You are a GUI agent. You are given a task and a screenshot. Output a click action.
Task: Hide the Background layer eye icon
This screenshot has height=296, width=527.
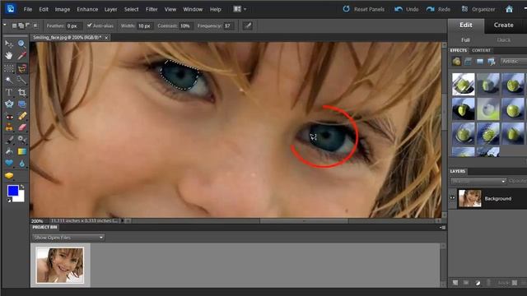[452, 198]
